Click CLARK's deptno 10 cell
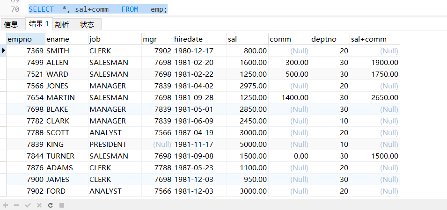The image size is (447, 210). [330, 121]
